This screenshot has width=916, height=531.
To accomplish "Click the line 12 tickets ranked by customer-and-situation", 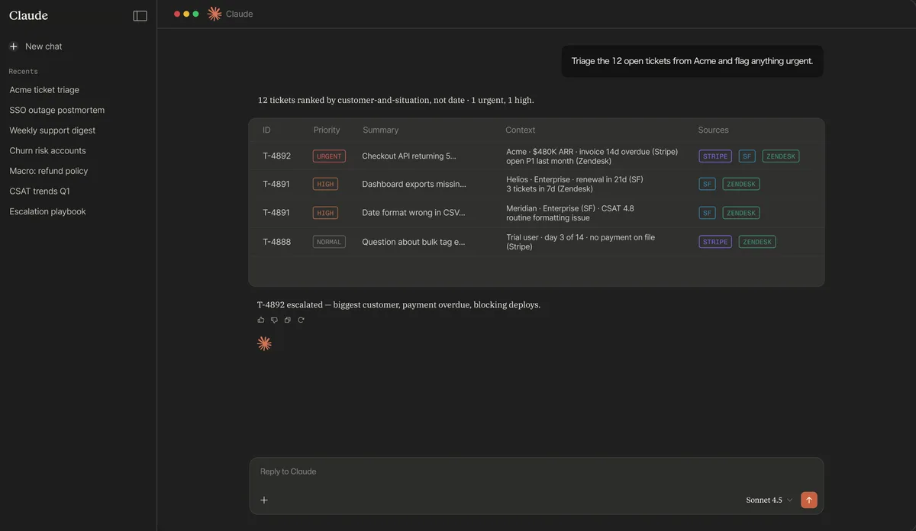I will coord(396,100).
